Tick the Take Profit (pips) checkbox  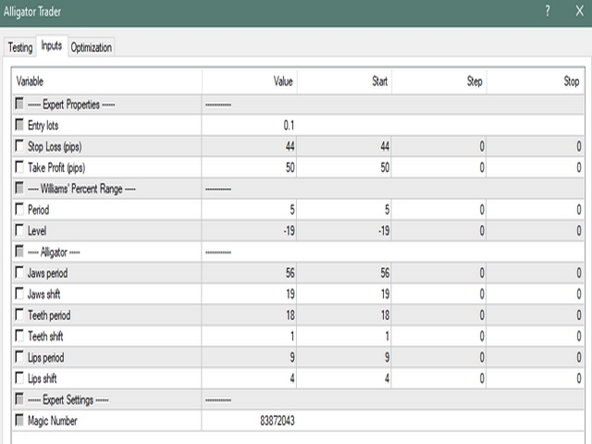click(20, 167)
